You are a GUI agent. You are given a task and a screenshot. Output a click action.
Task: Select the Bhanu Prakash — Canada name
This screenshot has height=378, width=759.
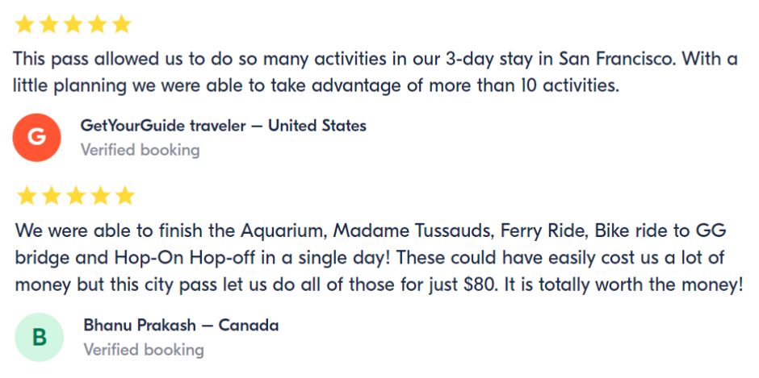[181, 326]
